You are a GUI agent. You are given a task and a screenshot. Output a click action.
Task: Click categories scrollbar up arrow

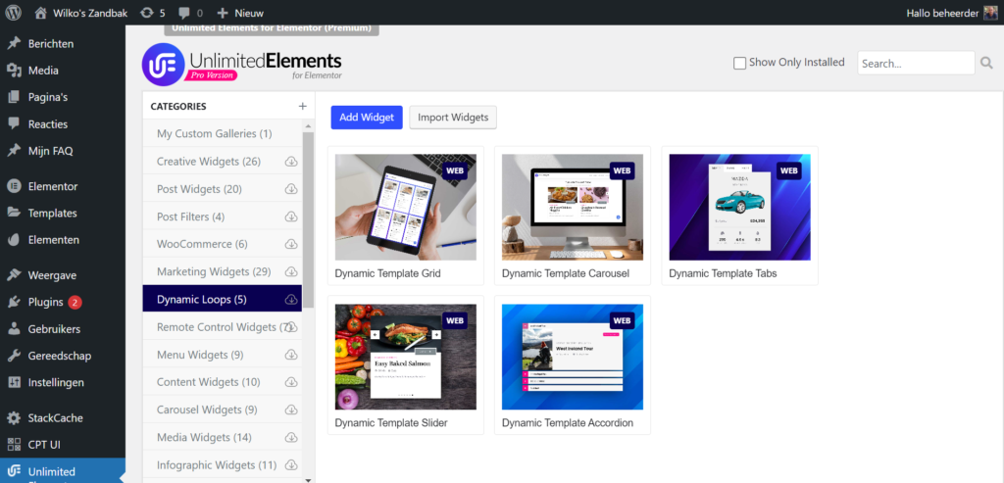click(x=308, y=126)
